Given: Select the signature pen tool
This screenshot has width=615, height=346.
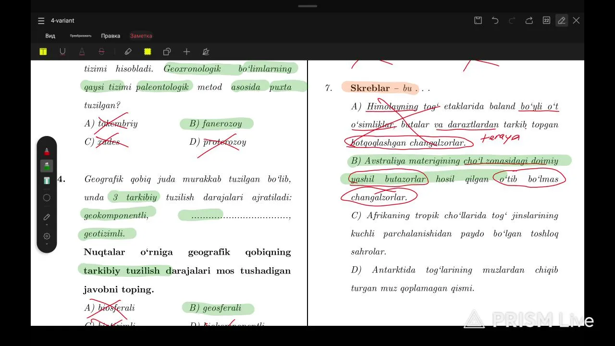Looking at the screenshot, I should click(206, 52).
